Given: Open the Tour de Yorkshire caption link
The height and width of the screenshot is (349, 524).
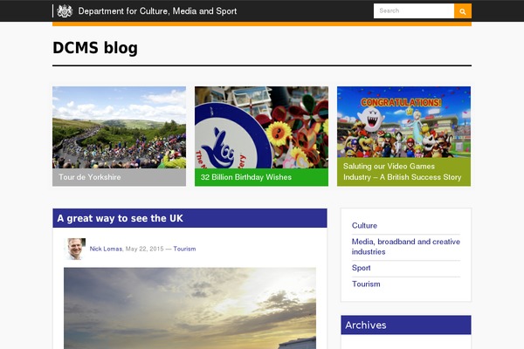Looking at the screenshot, I should tap(90, 177).
